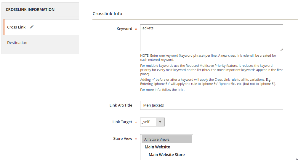Pick Main Website Store in the list

click(x=166, y=155)
